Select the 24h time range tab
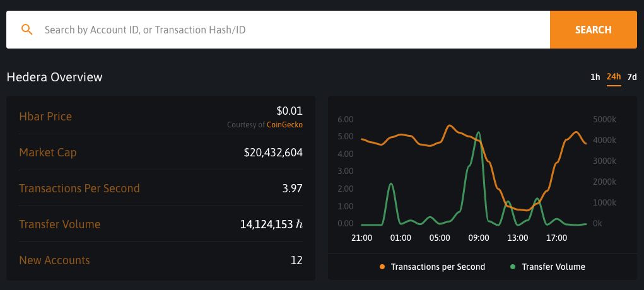The width and height of the screenshot is (644, 290). [x=613, y=77]
